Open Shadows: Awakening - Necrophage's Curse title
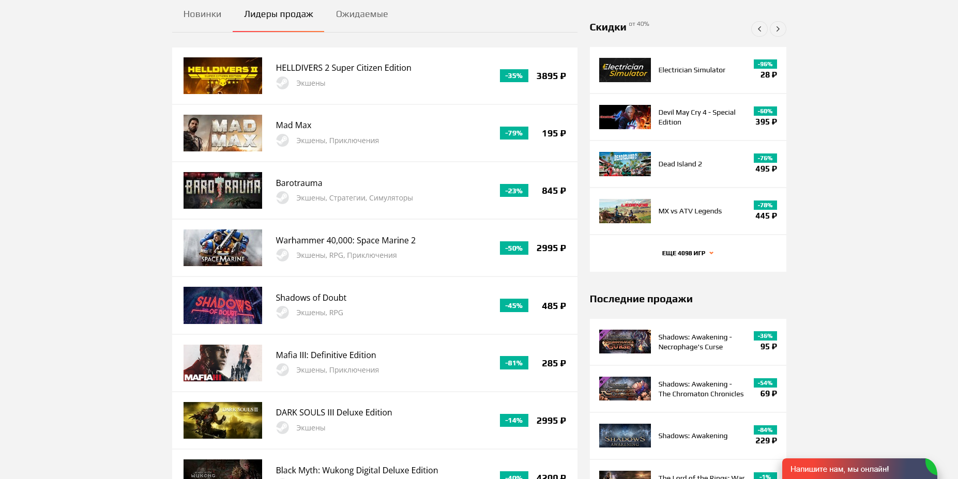 coord(695,342)
